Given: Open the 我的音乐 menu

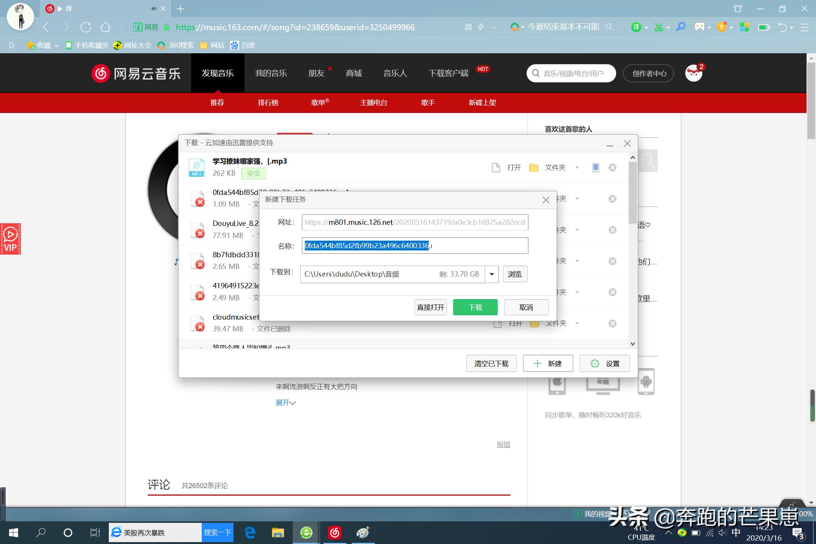Looking at the screenshot, I should [270, 73].
